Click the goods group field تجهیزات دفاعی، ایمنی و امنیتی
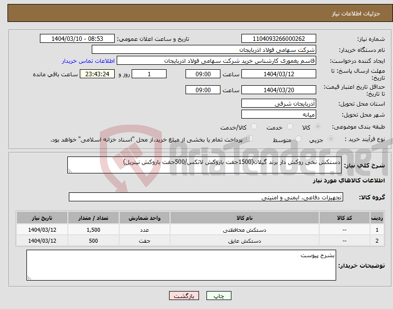 coord(206,197)
